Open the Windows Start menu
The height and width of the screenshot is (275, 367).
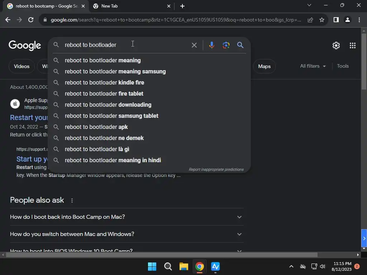(x=152, y=266)
